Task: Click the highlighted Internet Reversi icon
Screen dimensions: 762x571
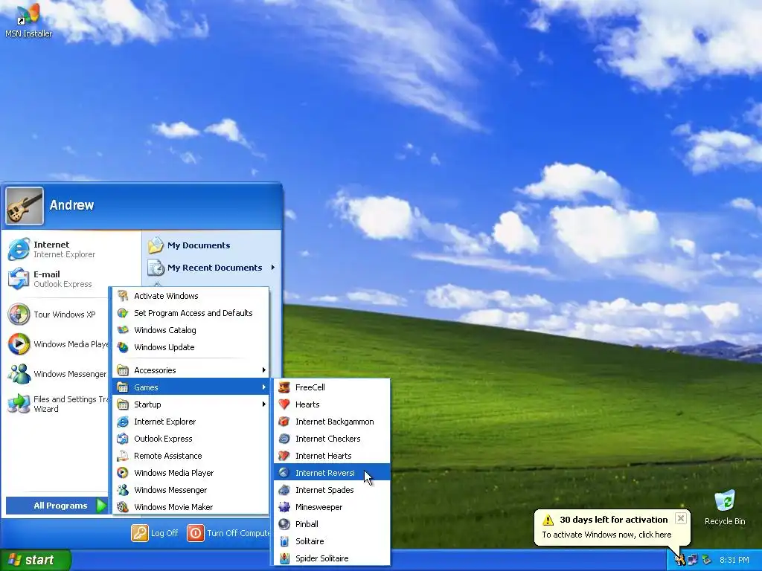Action: (284, 473)
